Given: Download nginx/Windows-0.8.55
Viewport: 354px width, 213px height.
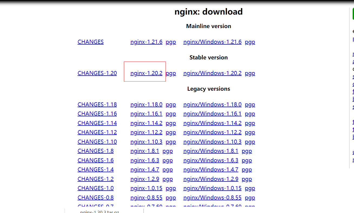Looking at the screenshot, I should click(212, 198).
